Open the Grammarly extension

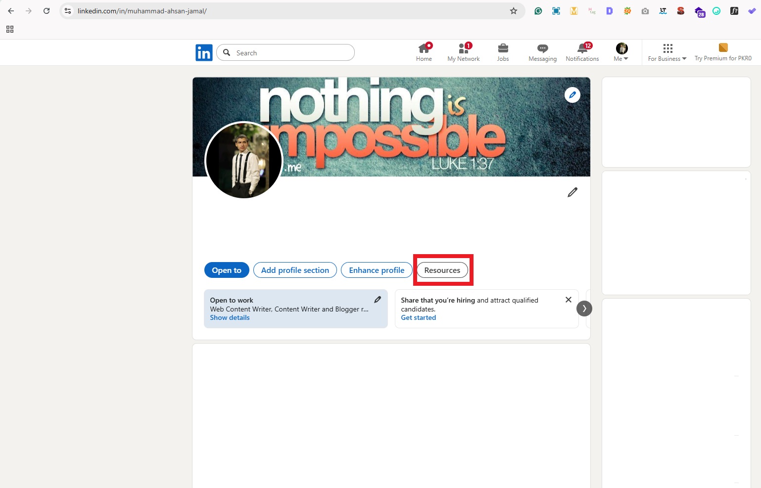(538, 10)
